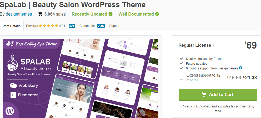This screenshot has width=261, height=118.
Task: Switch to the Item Details tab
Action: 12,26
